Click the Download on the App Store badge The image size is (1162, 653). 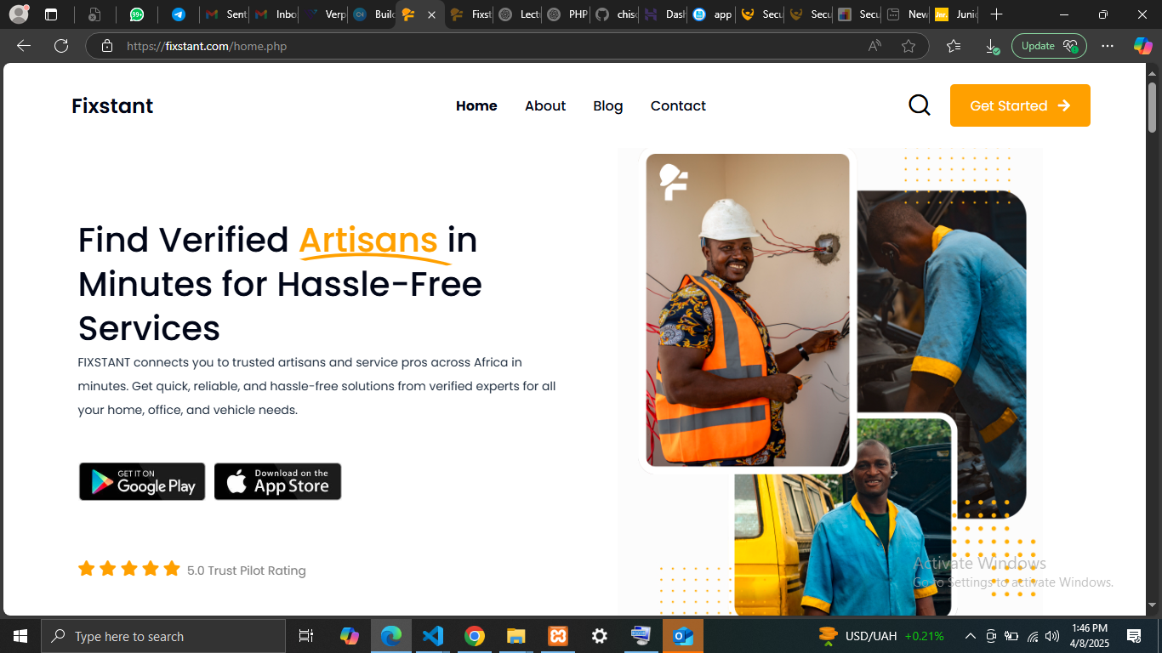click(x=277, y=481)
